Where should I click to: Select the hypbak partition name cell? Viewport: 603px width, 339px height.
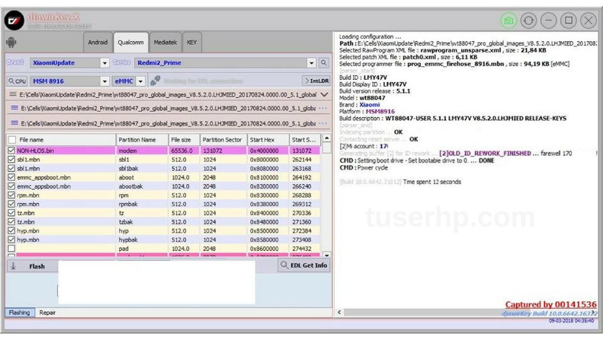[142, 240]
